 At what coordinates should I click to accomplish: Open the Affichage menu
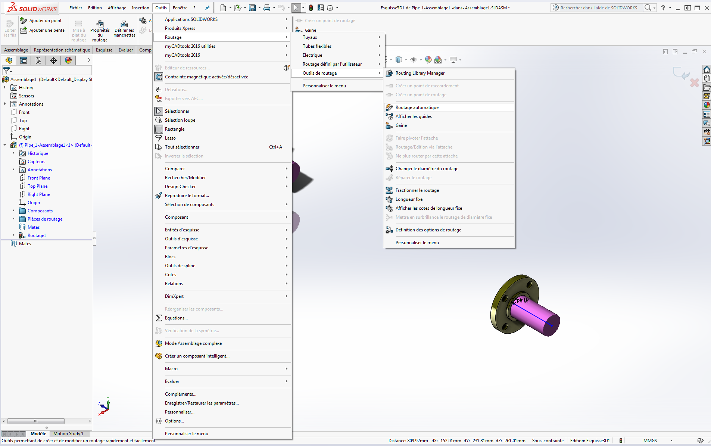click(x=117, y=8)
